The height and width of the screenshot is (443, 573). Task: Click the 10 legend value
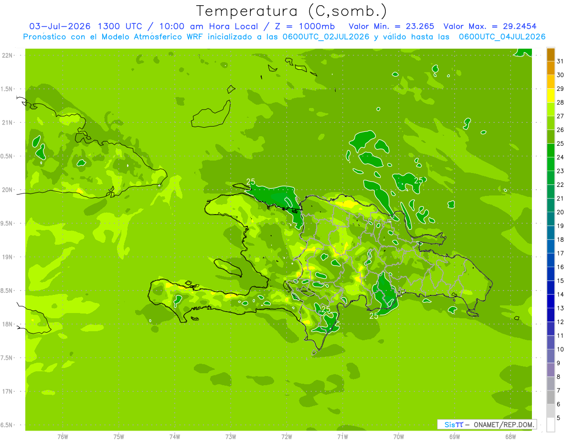560,349
